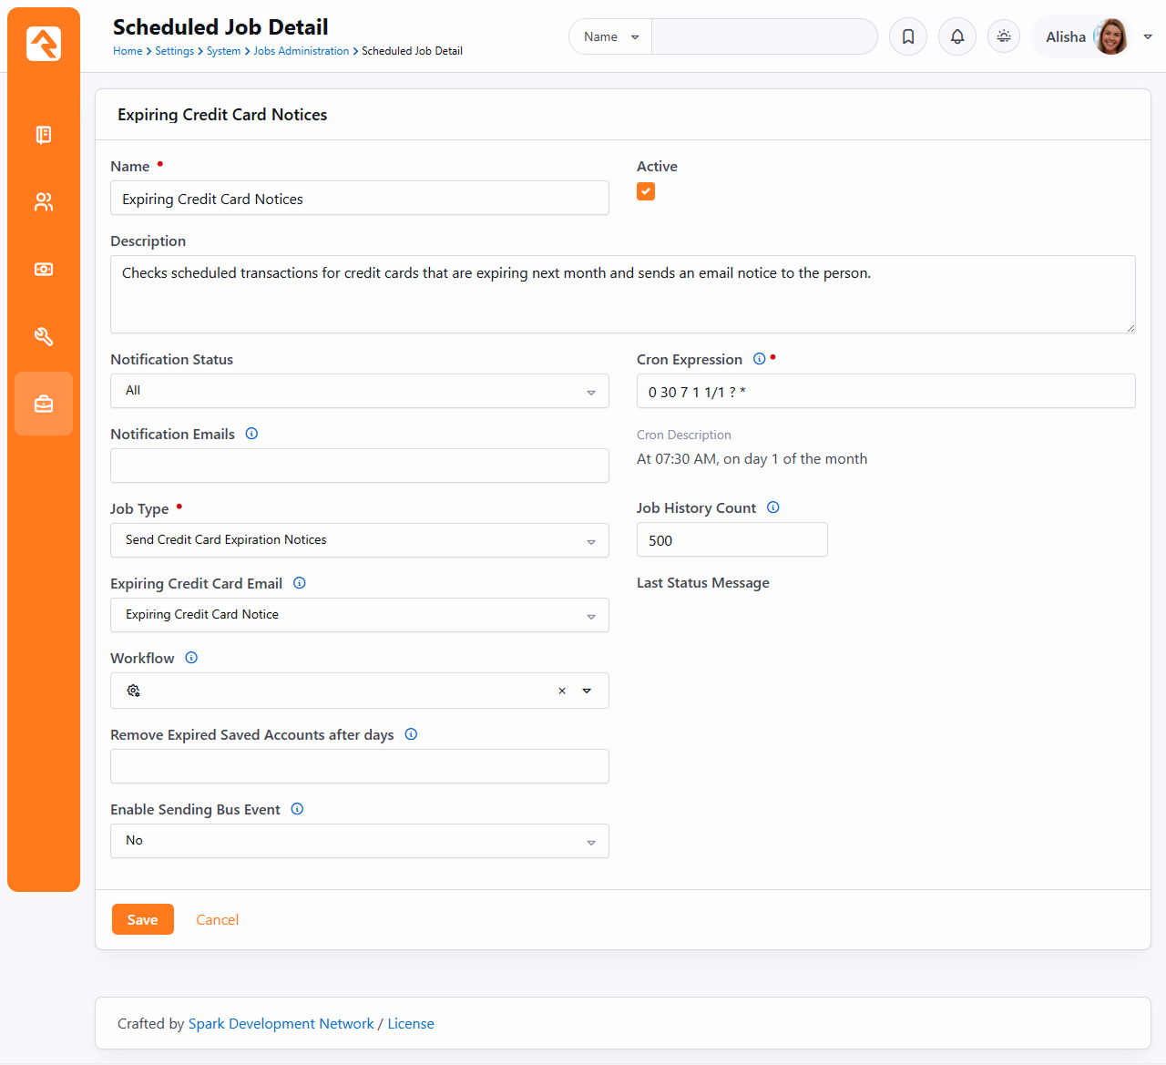Click the Save button
Viewport: 1166px width, 1065px height.
[x=142, y=919]
